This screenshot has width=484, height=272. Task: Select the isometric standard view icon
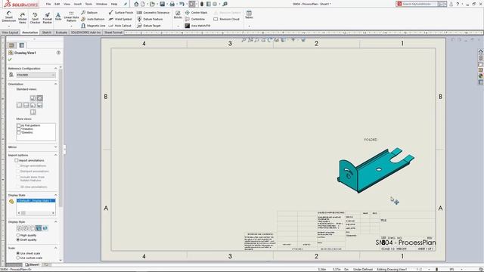pos(40,98)
